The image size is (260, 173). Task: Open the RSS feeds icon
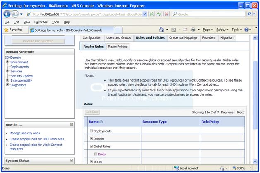pos(173,30)
